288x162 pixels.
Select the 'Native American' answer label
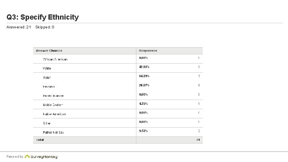pyautogui.click(x=54, y=114)
